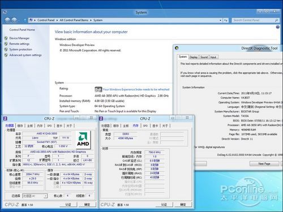This screenshot has width=283, height=212.
Task: Click 认证 button in left CPU-Z window
Action: pos(68,205)
